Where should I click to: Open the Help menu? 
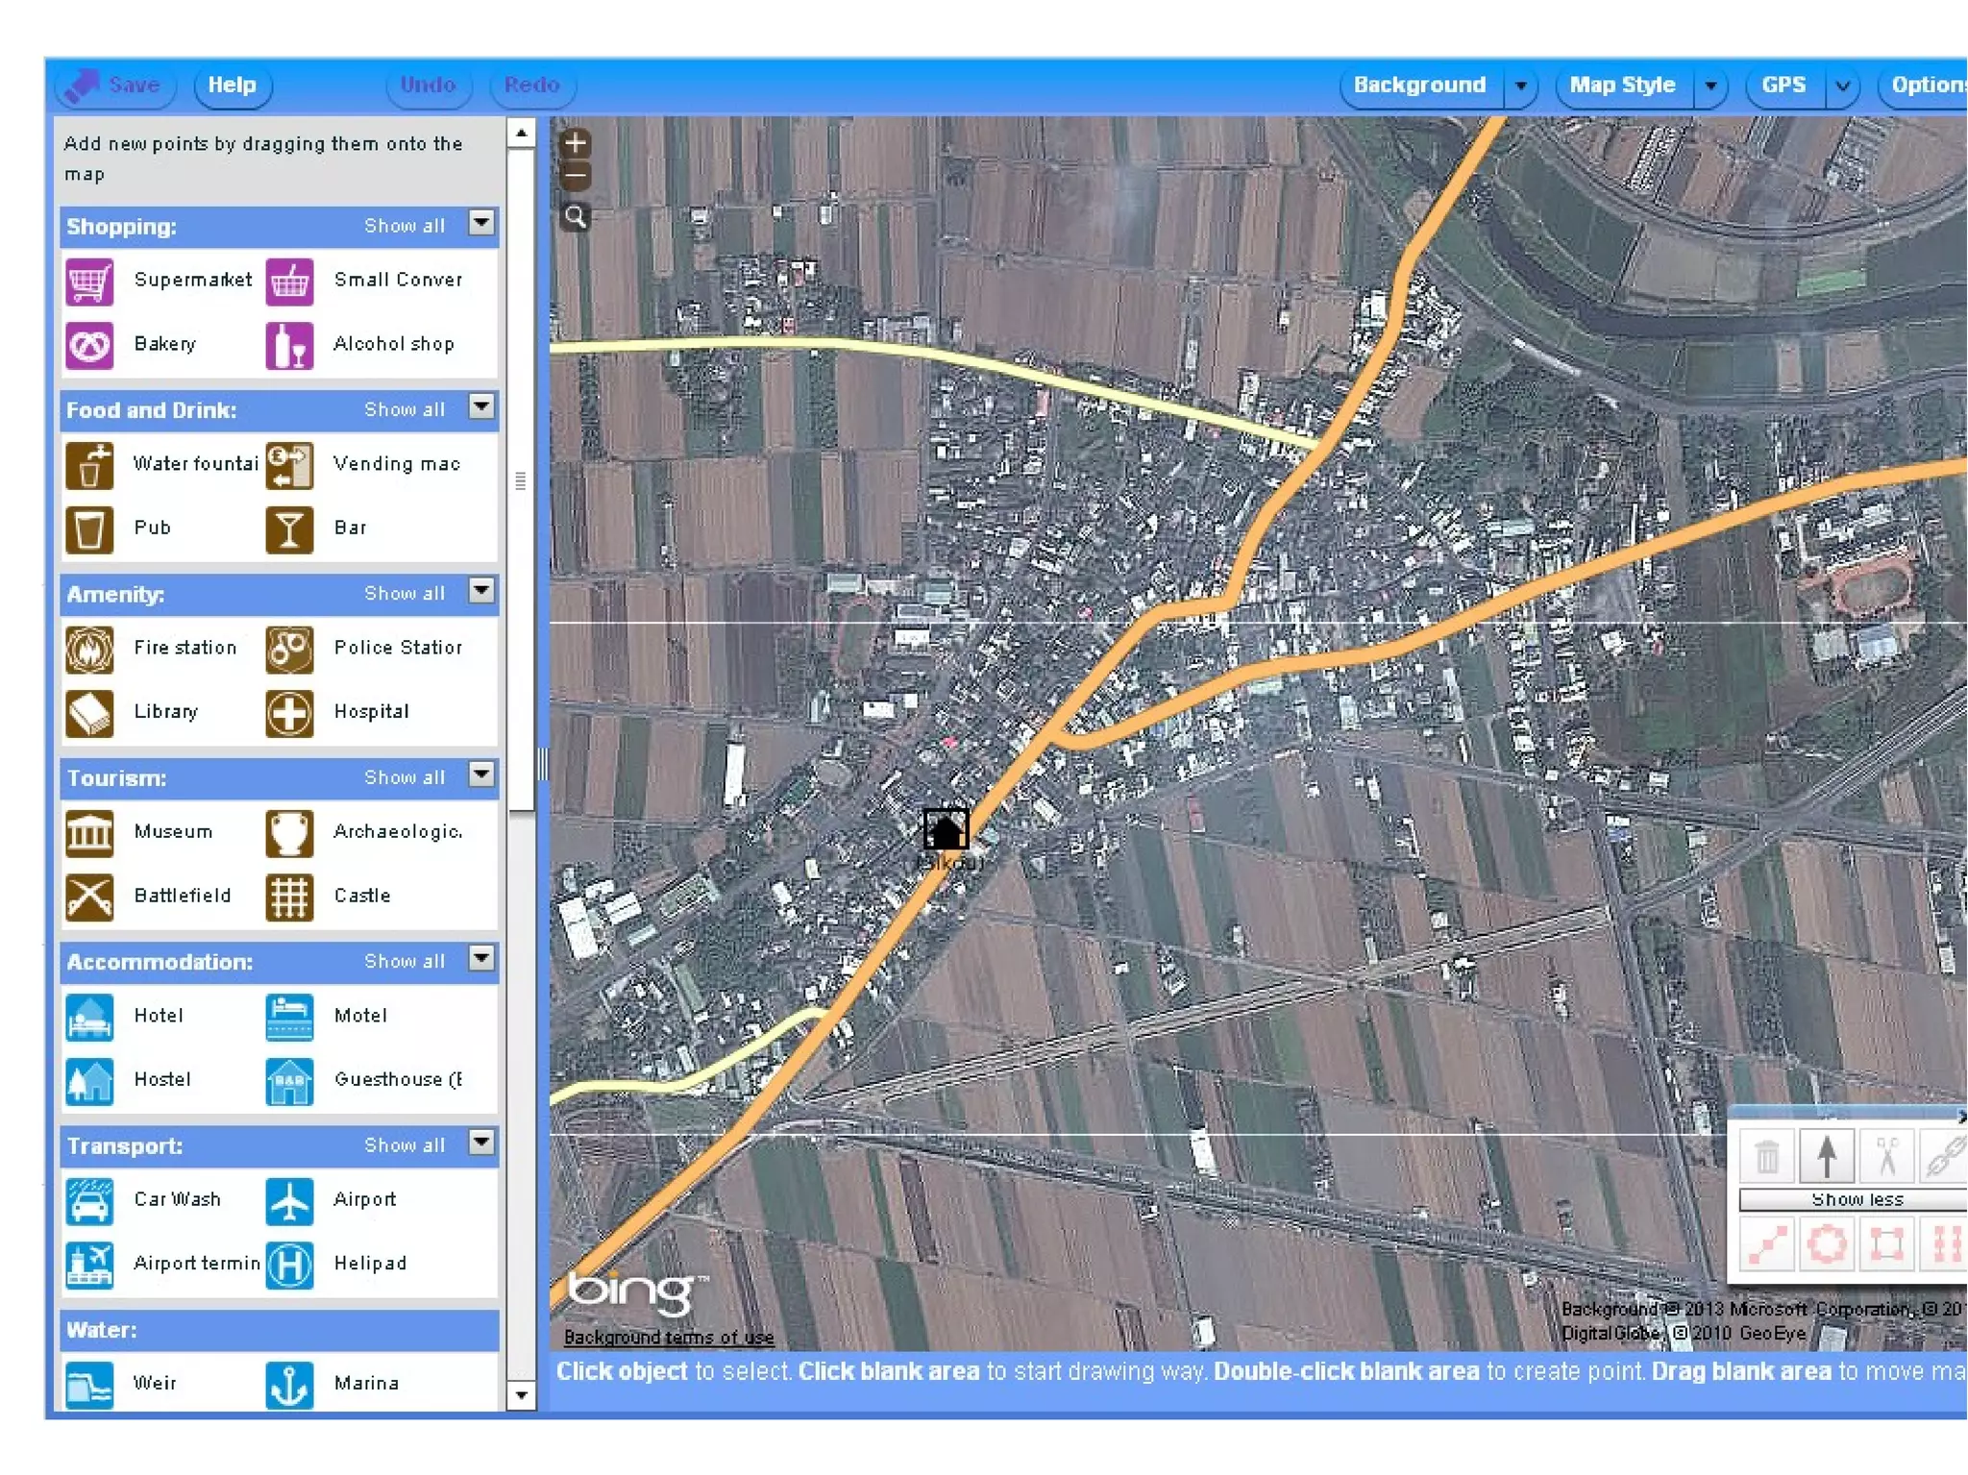point(232,86)
